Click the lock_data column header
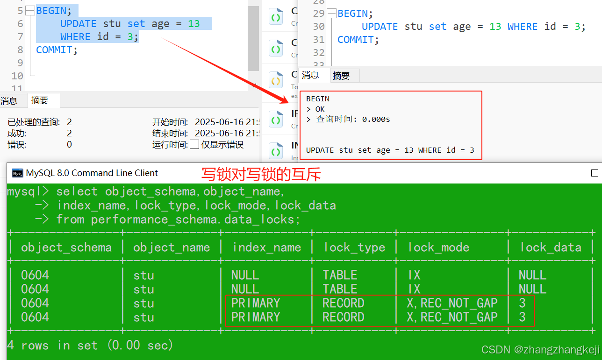This screenshot has height=360, width=602. point(551,247)
